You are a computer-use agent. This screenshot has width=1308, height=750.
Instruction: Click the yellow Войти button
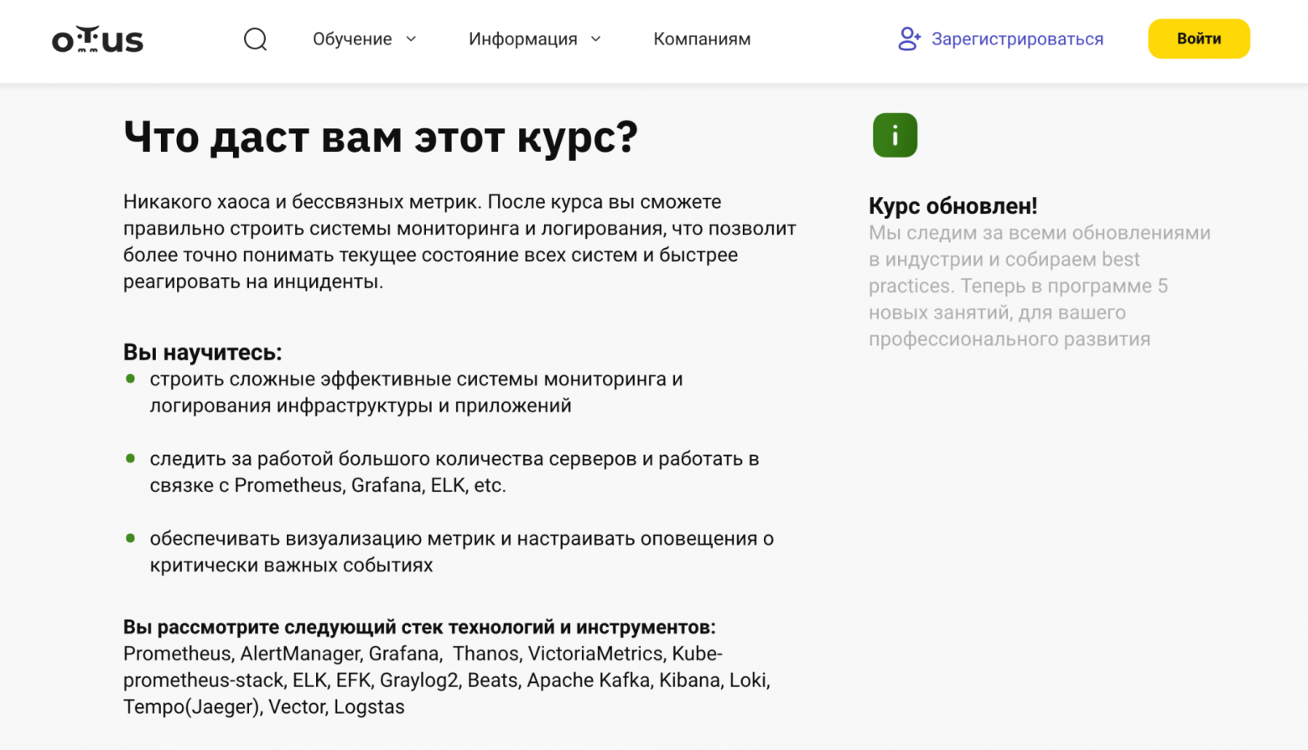(x=1198, y=39)
